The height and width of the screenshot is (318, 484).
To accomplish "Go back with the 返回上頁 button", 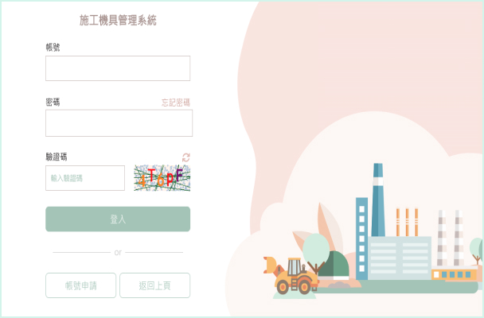I will point(154,285).
